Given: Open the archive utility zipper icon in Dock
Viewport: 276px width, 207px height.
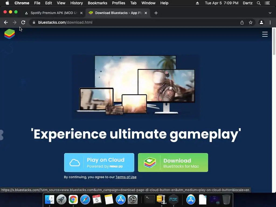Looking at the screenshot, I should [x=161, y=200].
